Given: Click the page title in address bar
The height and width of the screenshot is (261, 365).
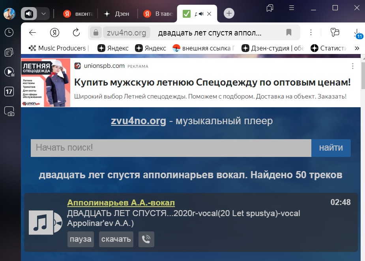Looking at the screenshot, I should tap(210, 33).
